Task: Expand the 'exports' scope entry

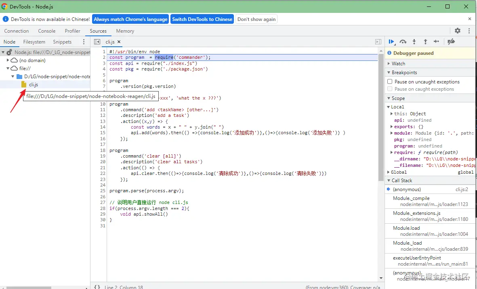Action: point(392,127)
